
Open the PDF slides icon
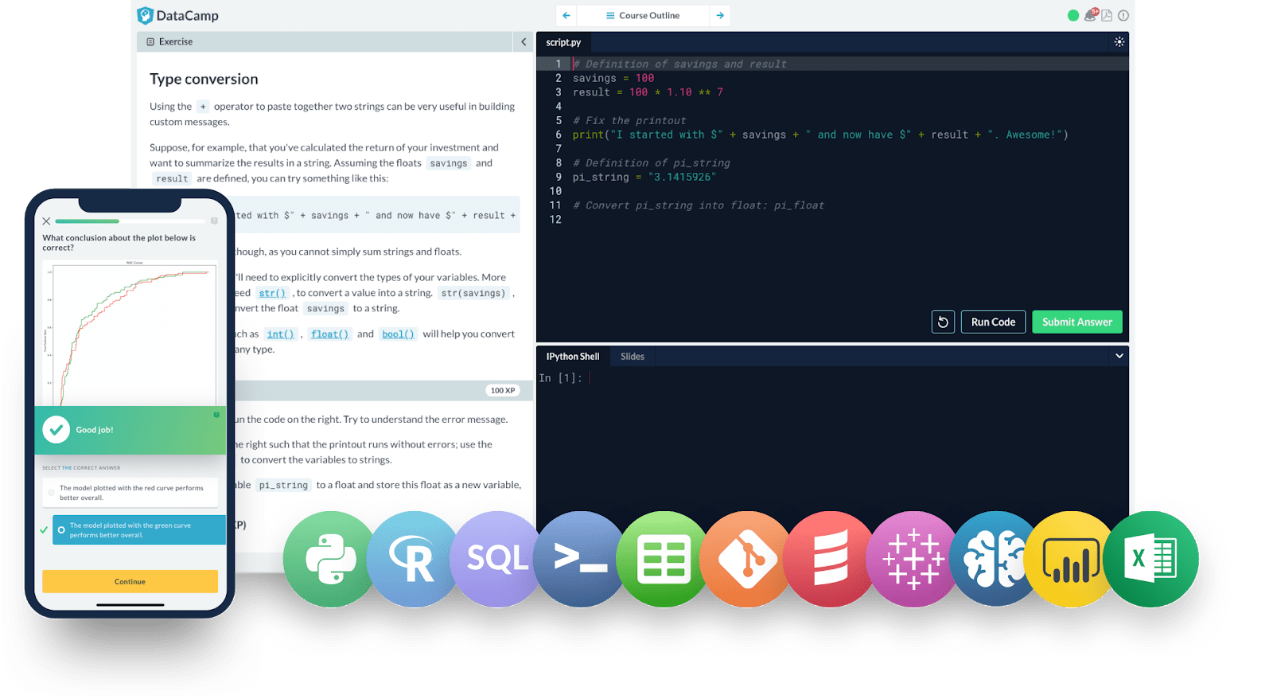[x=1107, y=15]
